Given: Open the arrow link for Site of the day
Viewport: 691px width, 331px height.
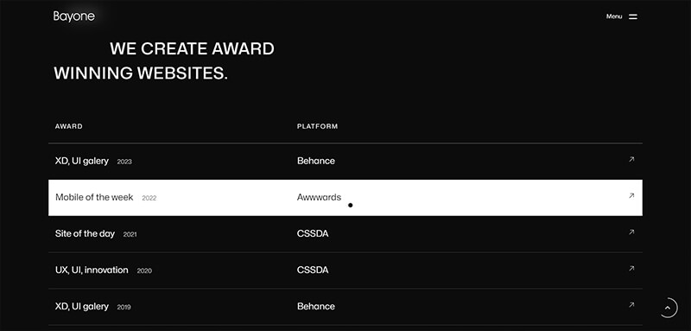Looking at the screenshot, I should pos(631,232).
